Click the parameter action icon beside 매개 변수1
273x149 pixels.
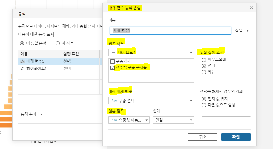tap(23, 61)
